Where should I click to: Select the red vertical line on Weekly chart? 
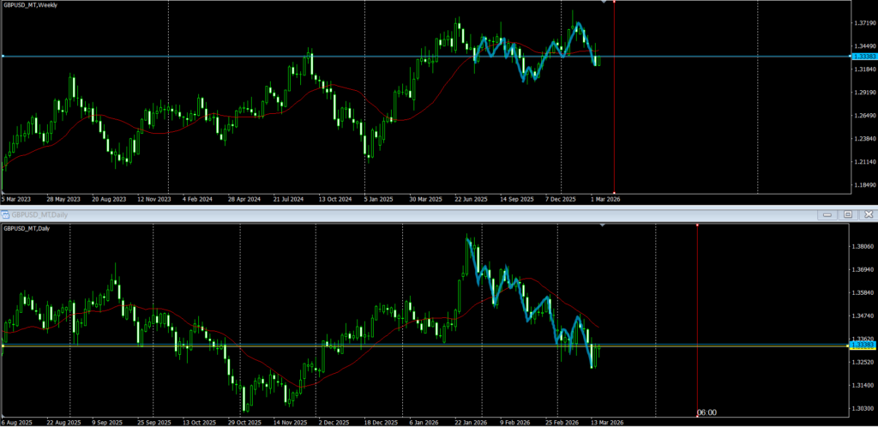[x=614, y=129]
